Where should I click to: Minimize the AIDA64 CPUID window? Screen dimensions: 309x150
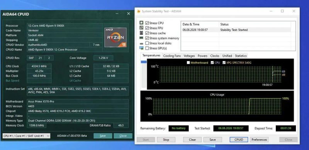pyautogui.click(x=117, y=14)
